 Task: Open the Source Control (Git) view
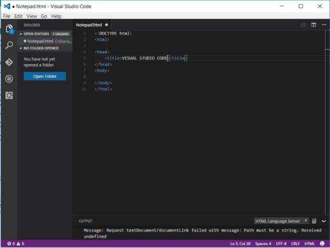(9, 62)
